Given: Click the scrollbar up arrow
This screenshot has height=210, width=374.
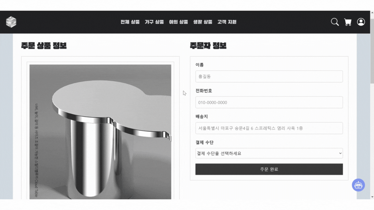Looking at the screenshot, I should (372, 13).
